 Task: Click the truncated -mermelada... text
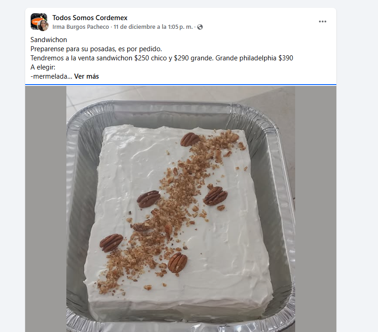tap(51, 76)
